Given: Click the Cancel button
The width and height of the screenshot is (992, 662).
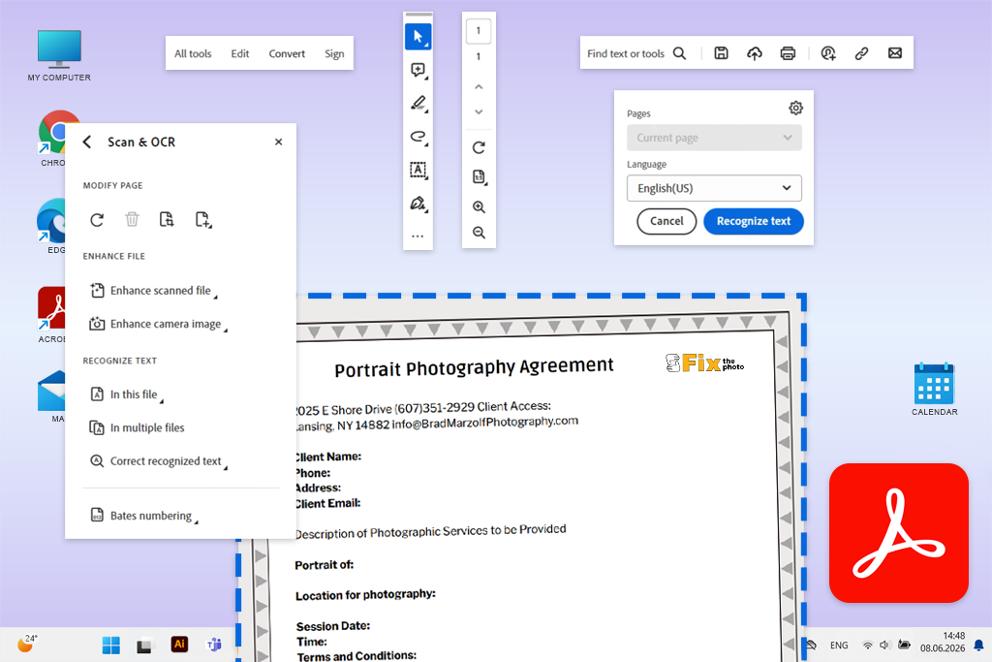Looking at the screenshot, I should tap(666, 221).
